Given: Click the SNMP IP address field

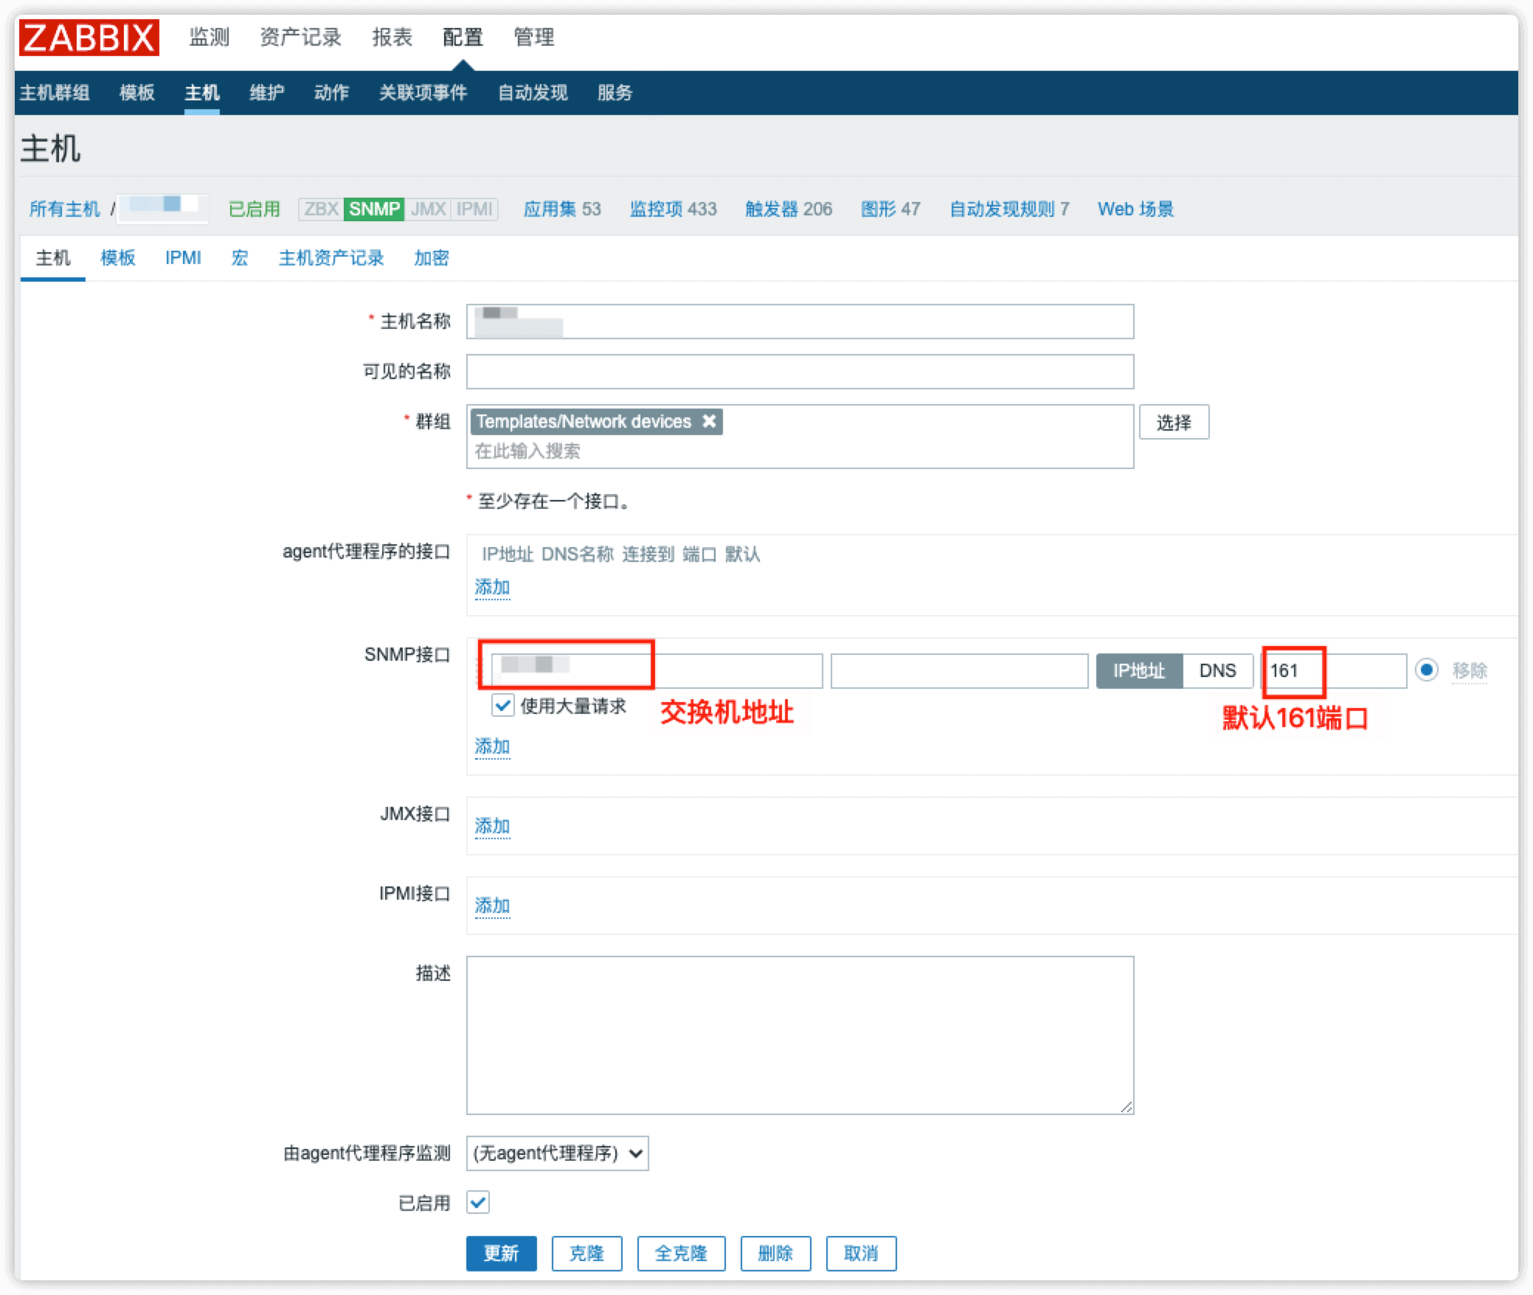Looking at the screenshot, I should pos(657,670).
